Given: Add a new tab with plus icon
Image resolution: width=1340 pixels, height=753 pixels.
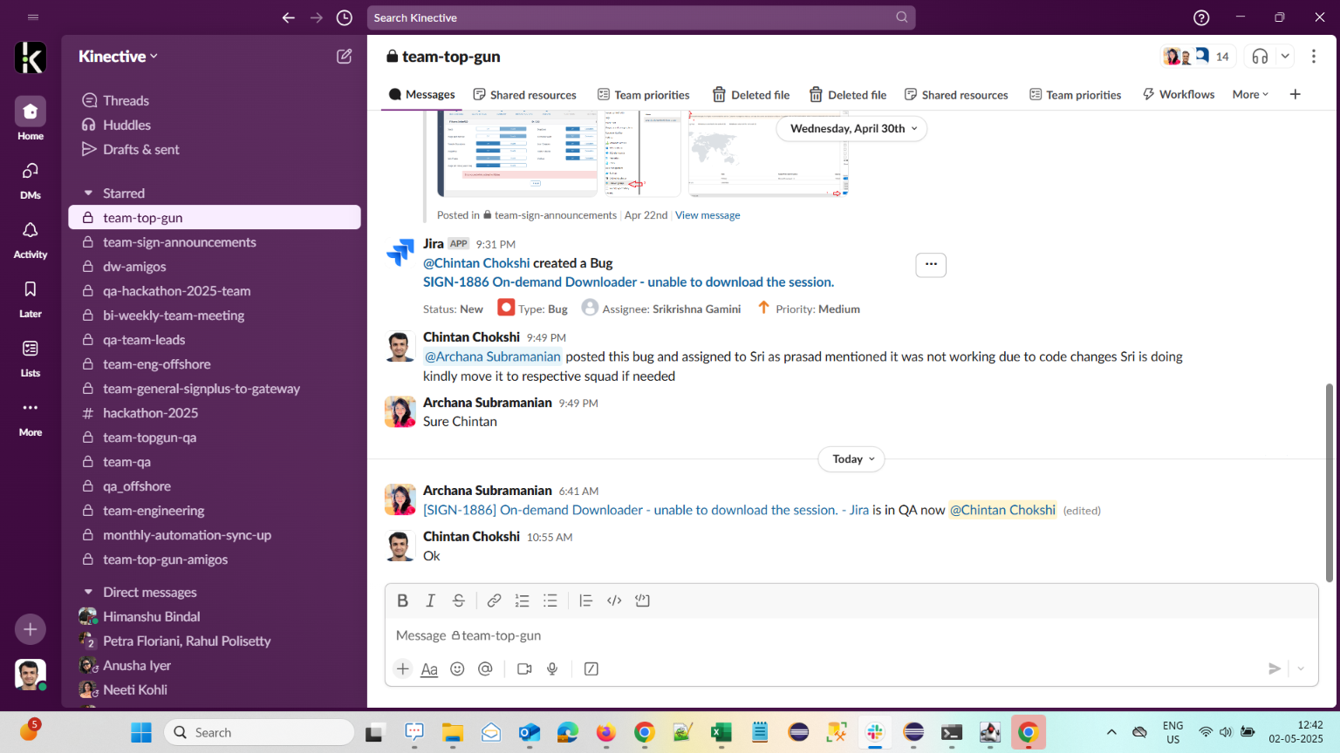Looking at the screenshot, I should pyautogui.click(x=1296, y=94).
